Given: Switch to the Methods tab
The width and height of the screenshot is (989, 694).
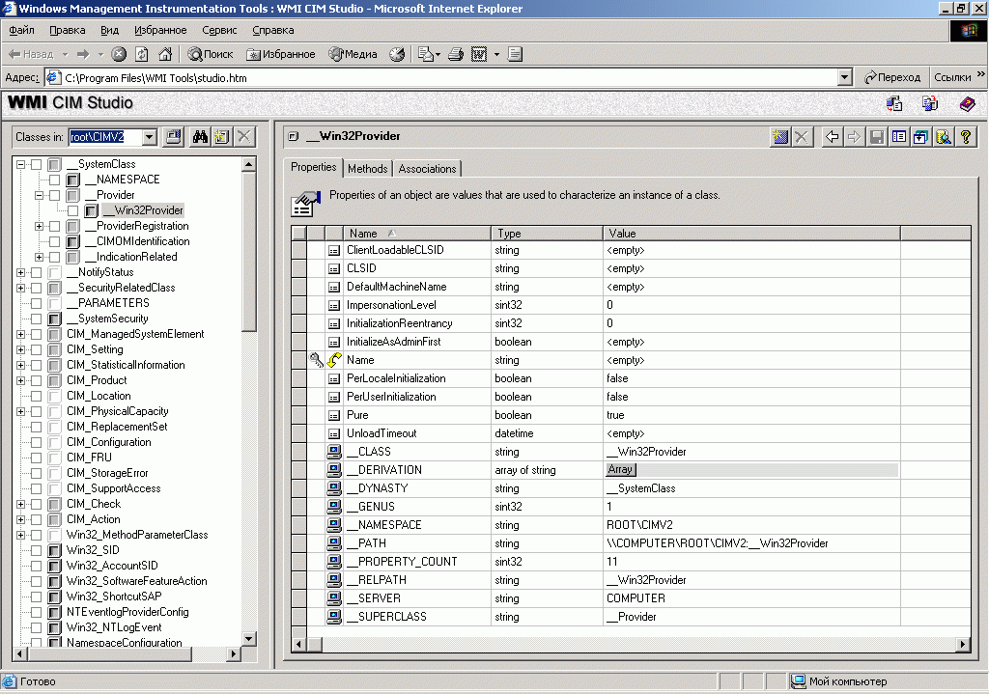Looking at the screenshot, I should click(368, 169).
